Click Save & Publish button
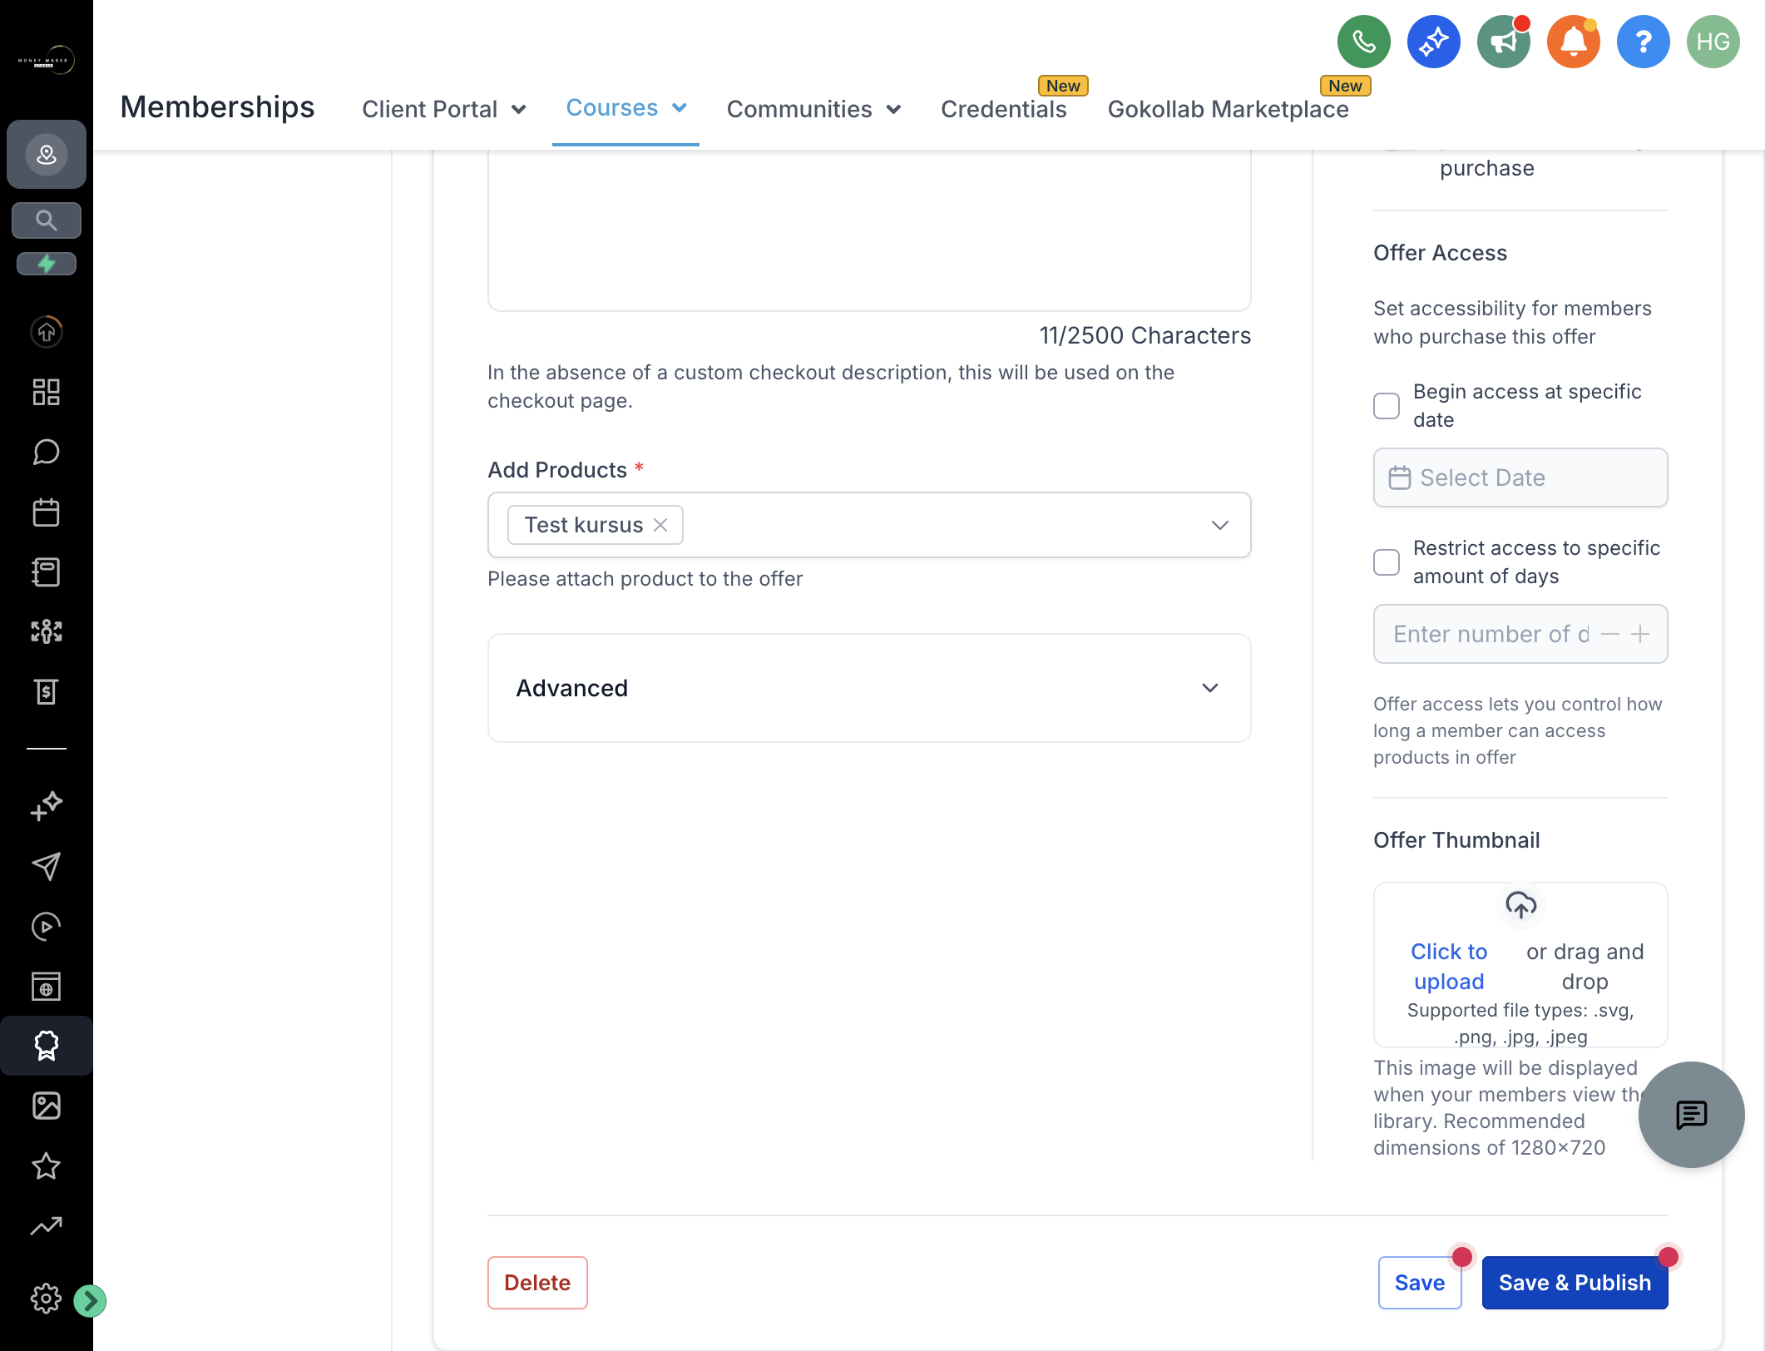This screenshot has height=1351, width=1765. [1575, 1283]
